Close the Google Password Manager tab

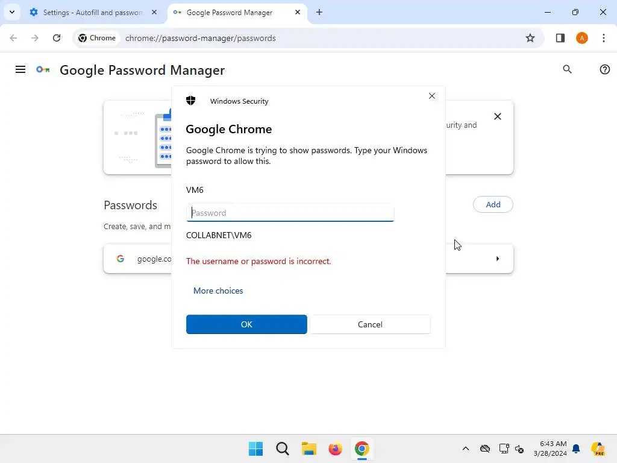298,13
